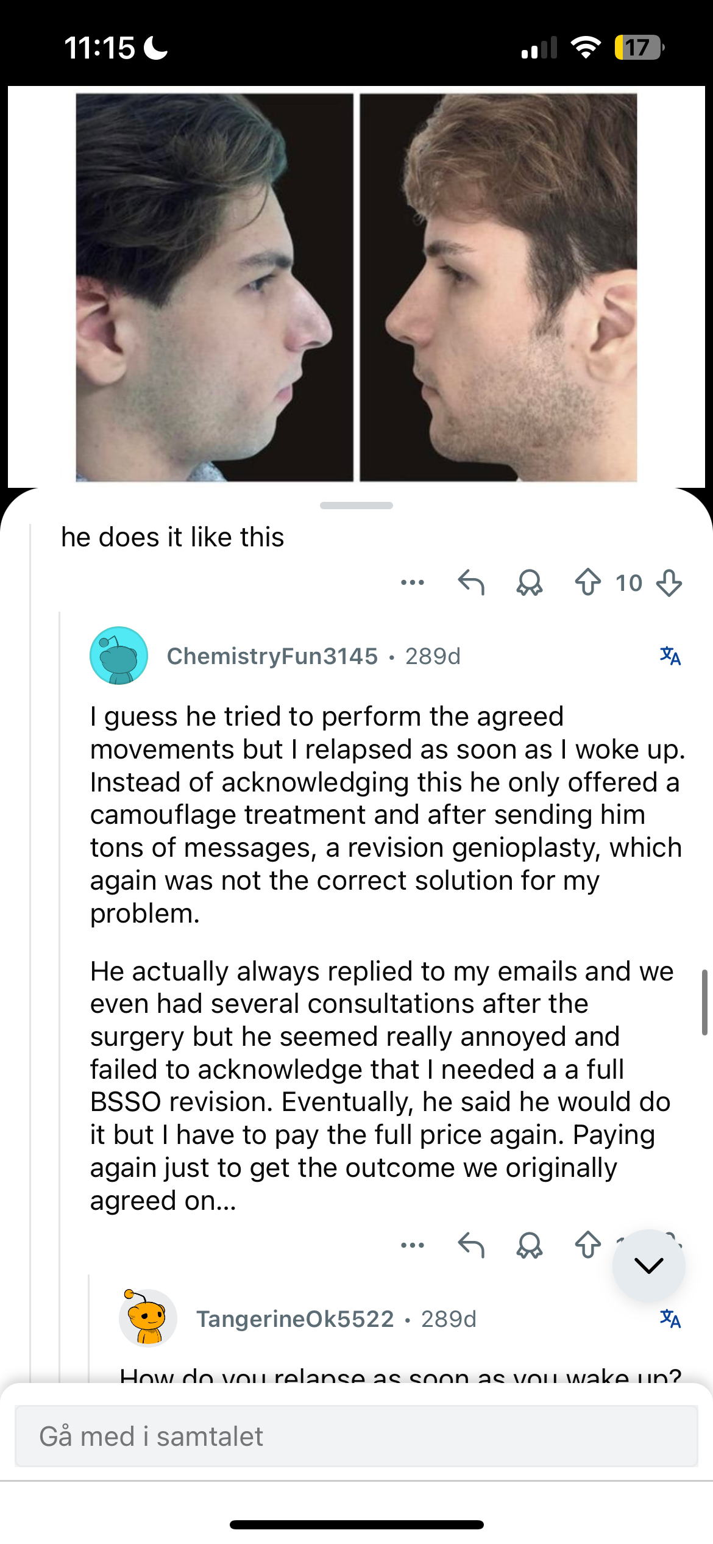Open more options for first comment
713x1544 pixels.
click(x=413, y=582)
